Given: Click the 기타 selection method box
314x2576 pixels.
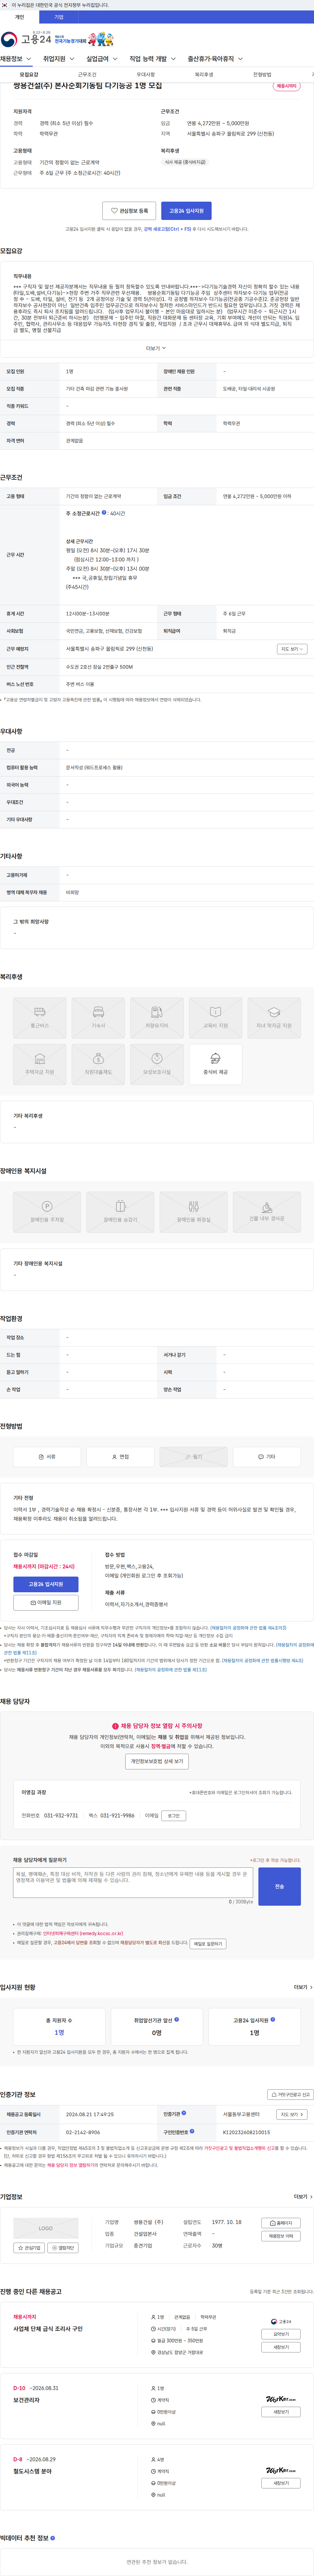Looking at the screenshot, I should pos(267,1457).
